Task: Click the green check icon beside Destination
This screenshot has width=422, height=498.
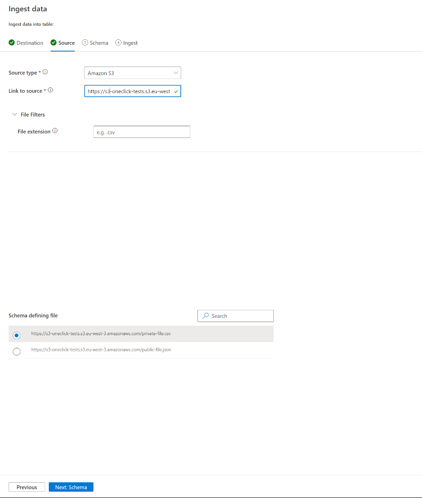Action: [12, 43]
